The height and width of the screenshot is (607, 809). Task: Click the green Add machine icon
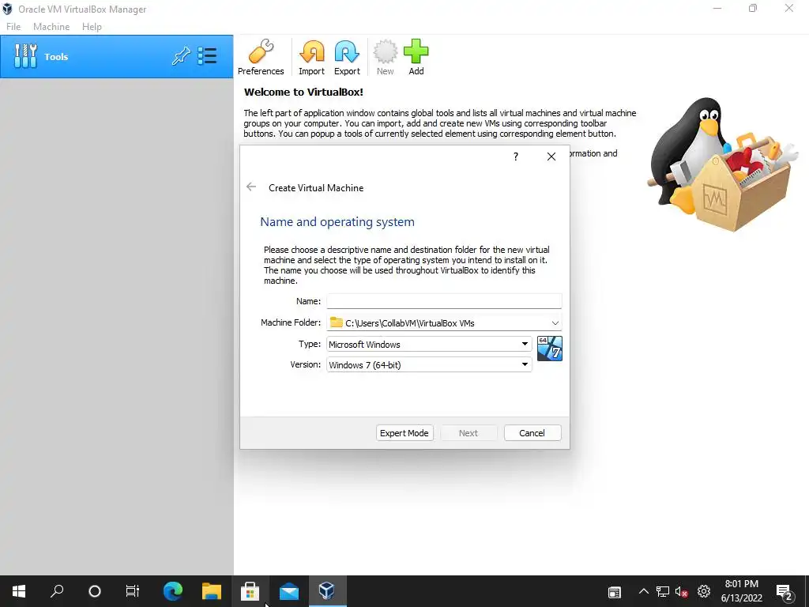coord(416,57)
